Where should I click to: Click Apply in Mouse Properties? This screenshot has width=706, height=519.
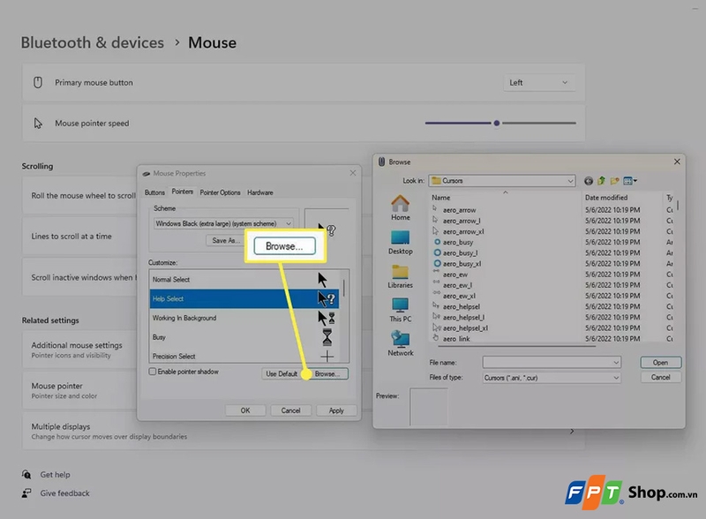click(x=336, y=410)
